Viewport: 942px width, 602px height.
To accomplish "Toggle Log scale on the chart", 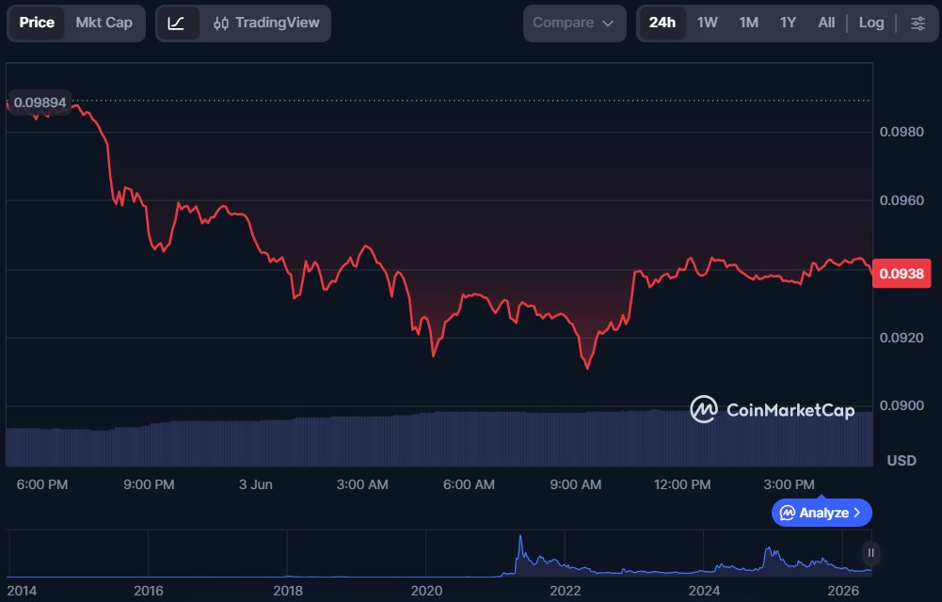I will pos(871,23).
